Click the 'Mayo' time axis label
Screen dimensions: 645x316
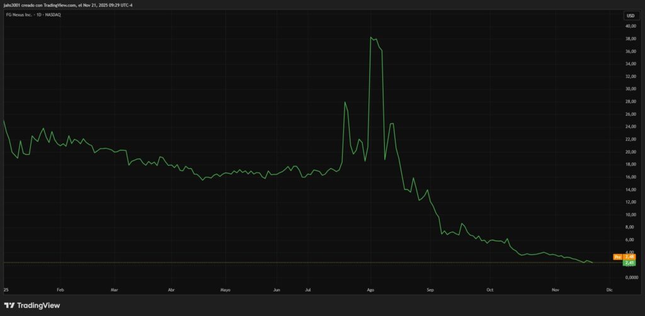click(225, 290)
